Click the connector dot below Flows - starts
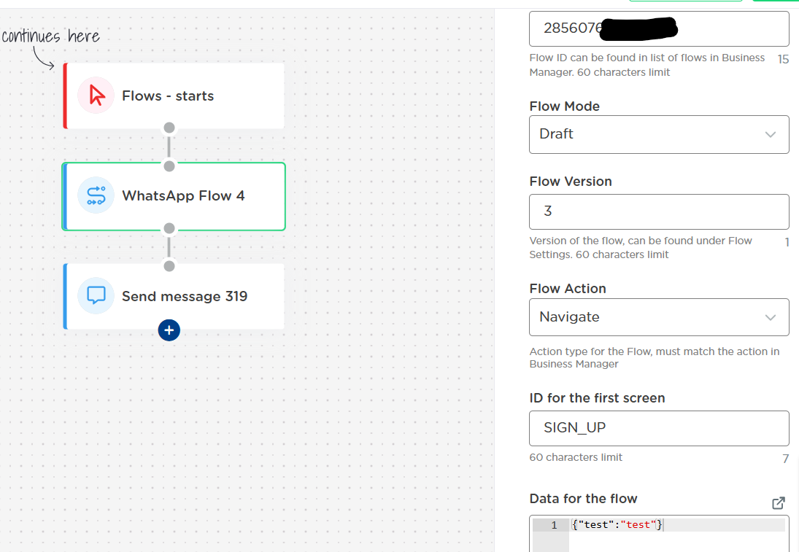 pyautogui.click(x=169, y=128)
